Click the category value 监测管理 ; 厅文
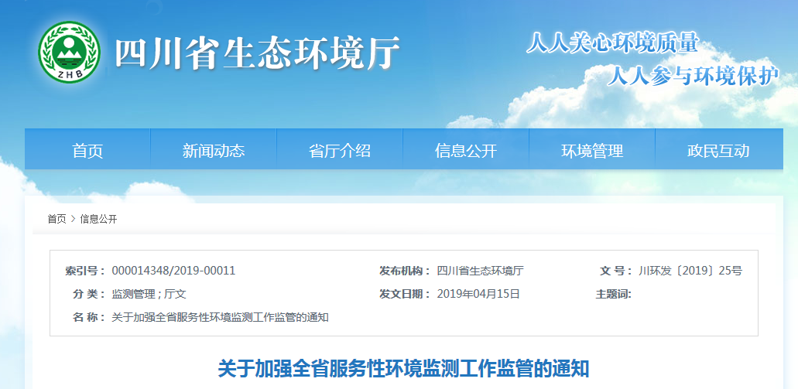The width and height of the screenshot is (798, 389). [149, 295]
